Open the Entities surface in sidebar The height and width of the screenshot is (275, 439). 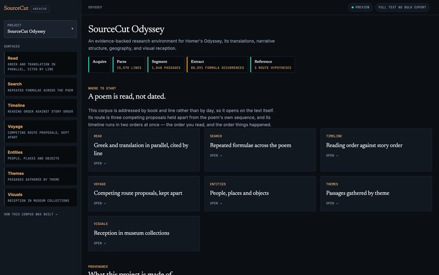40,155
